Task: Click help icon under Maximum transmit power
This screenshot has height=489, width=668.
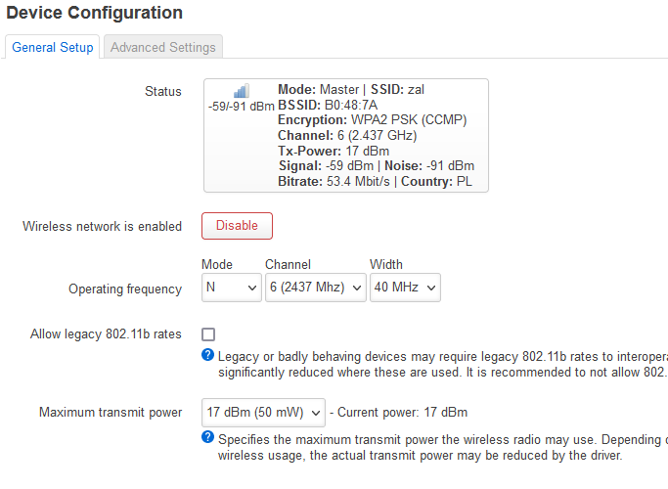Action: click(x=207, y=437)
